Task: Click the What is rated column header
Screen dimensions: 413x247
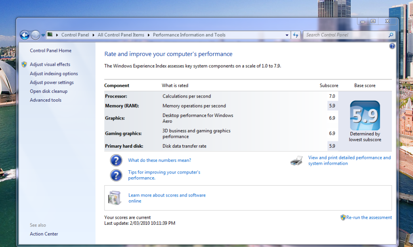Action: 175,86
